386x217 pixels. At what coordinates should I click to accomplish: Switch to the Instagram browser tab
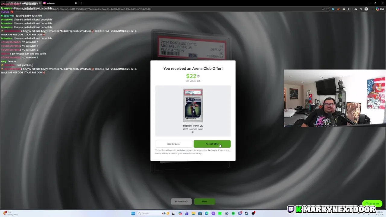59,3
